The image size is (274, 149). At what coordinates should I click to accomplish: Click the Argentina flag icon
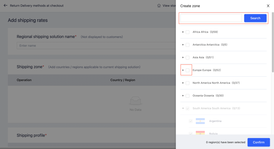click(x=200, y=121)
